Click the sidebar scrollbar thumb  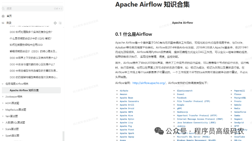[x=63, y=136]
